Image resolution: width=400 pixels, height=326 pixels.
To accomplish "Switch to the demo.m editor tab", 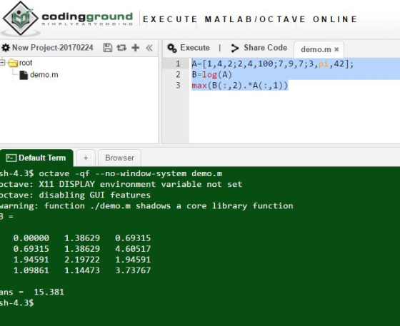I will point(316,49).
